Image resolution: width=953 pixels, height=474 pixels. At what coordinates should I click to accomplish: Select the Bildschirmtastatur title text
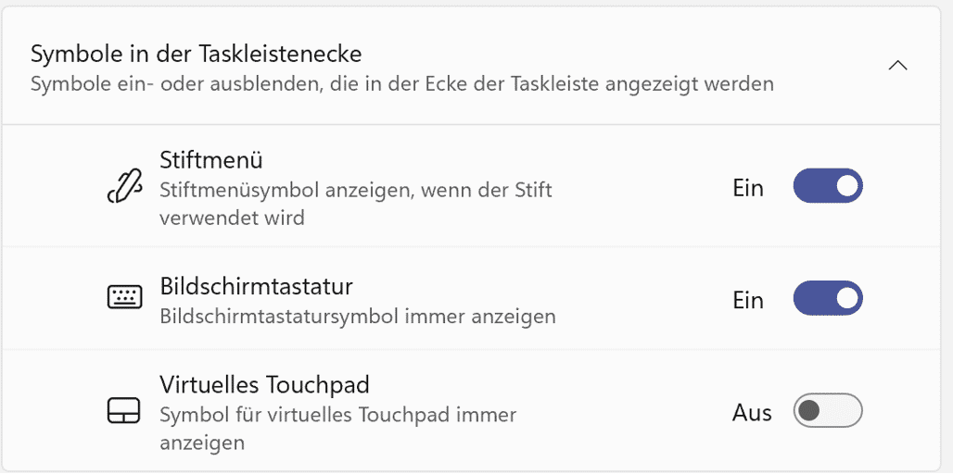coord(256,285)
